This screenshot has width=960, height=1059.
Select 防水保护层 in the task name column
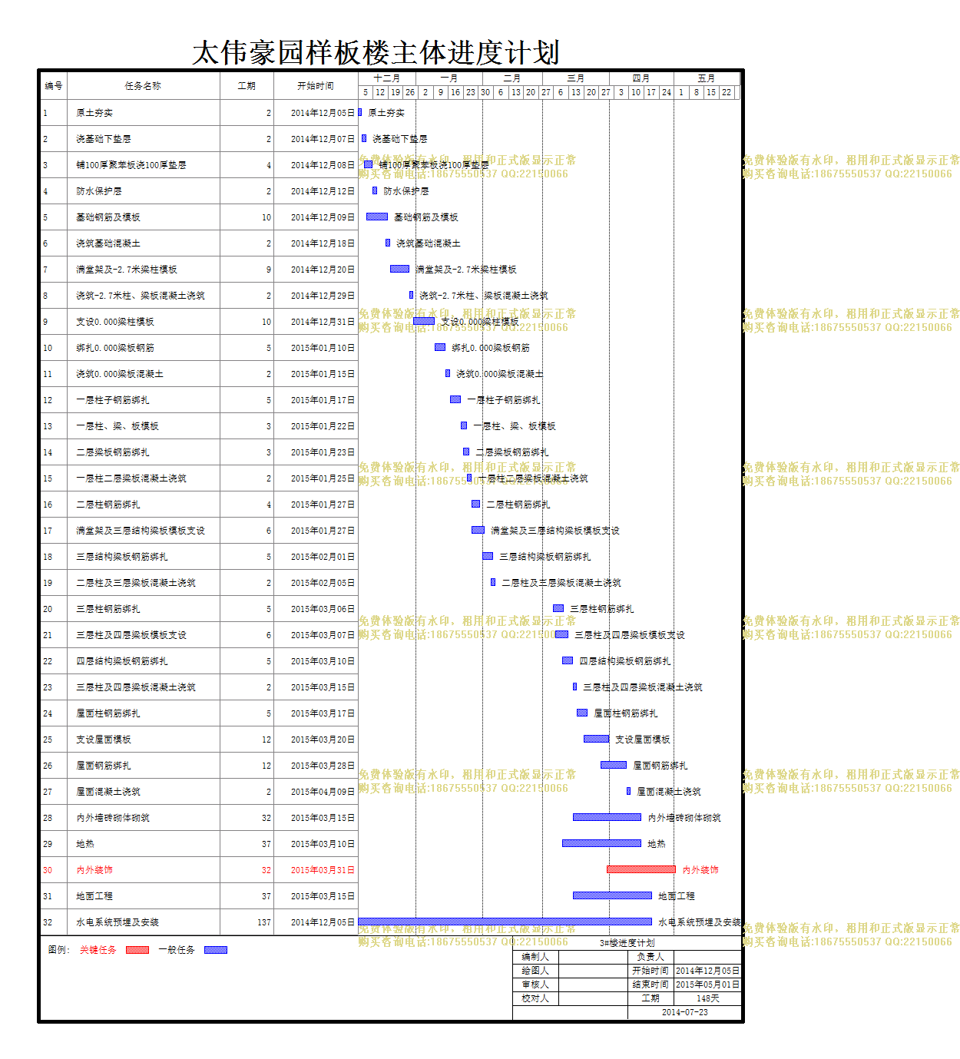[x=99, y=191]
